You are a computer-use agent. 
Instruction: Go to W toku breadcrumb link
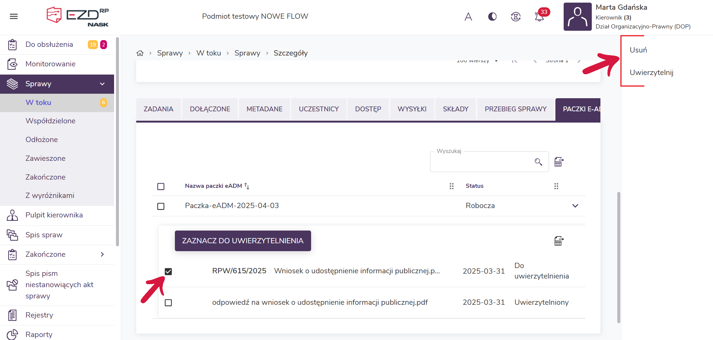click(x=209, y=53)
